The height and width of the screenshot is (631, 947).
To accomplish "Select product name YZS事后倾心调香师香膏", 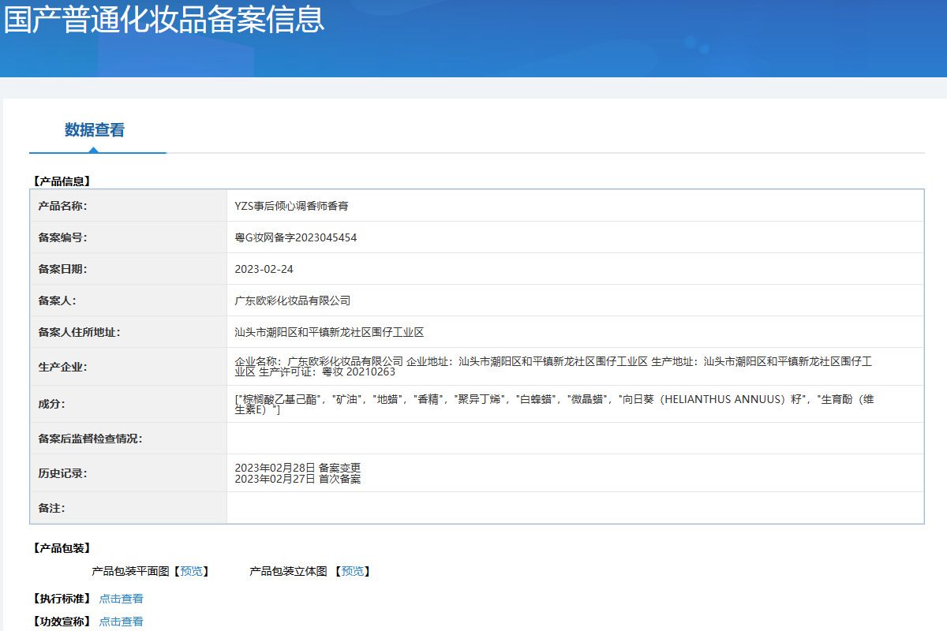I will pyautogui.click(x=291, y=206).
